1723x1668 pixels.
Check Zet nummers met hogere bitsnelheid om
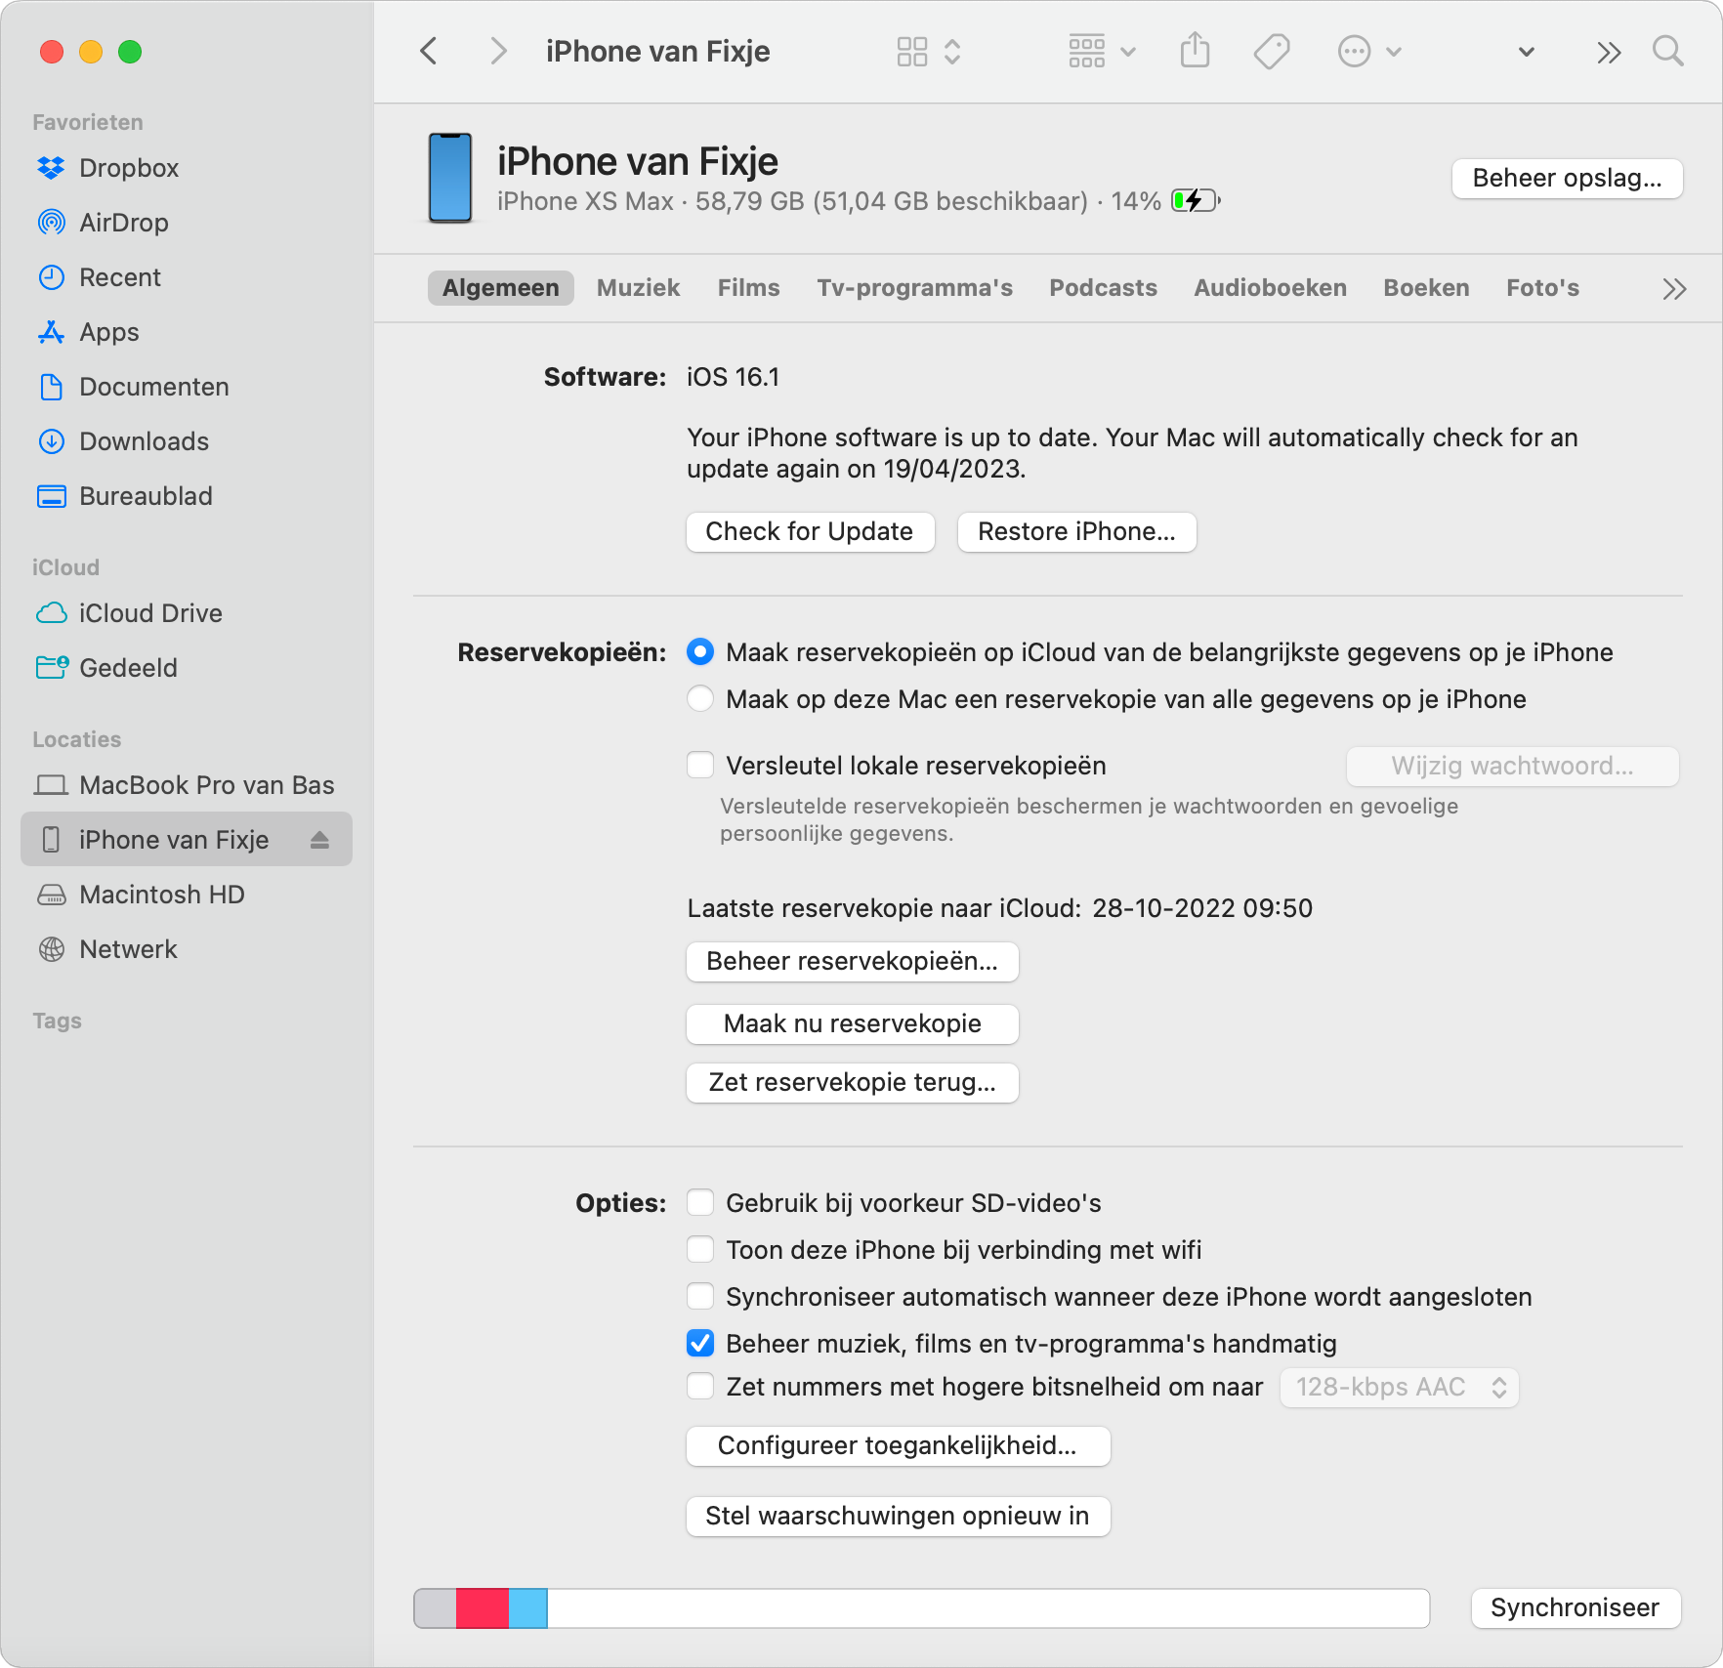tap(700, 1387)
